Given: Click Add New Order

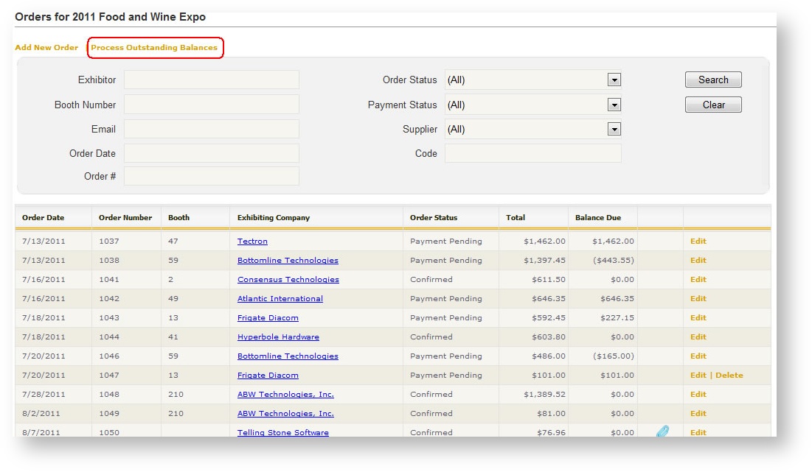Looking at the screenshot, I should point(46,47).
